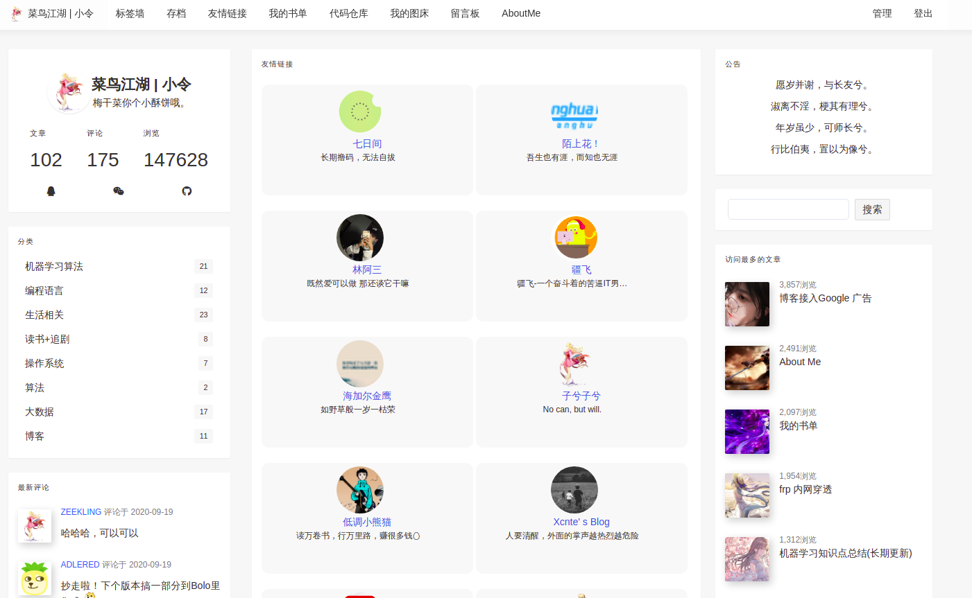972x598 pixels.
Task: Open the 生活相关 category
Action: pyautogui.click(x=44, y=315)
